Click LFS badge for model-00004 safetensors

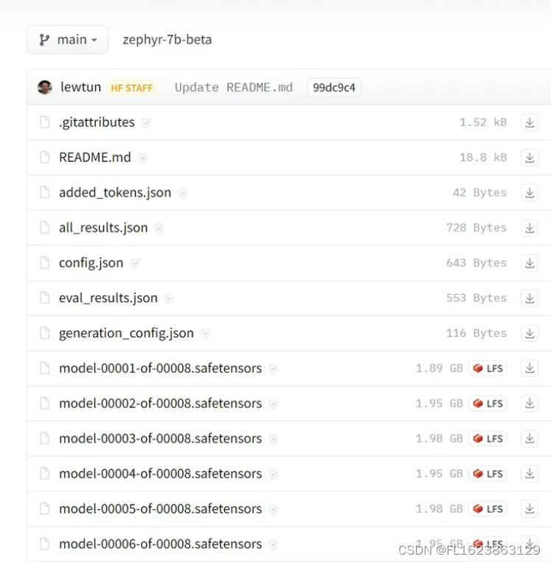tap(488, 474)
